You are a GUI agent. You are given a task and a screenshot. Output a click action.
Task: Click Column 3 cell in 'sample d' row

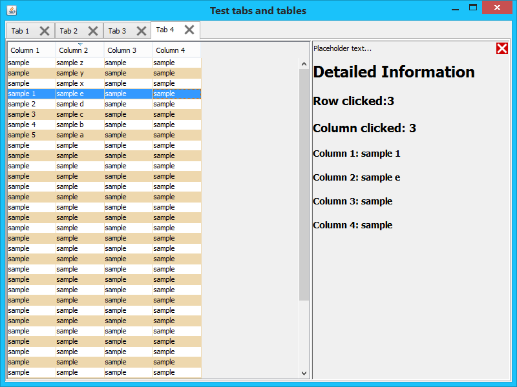129,104
